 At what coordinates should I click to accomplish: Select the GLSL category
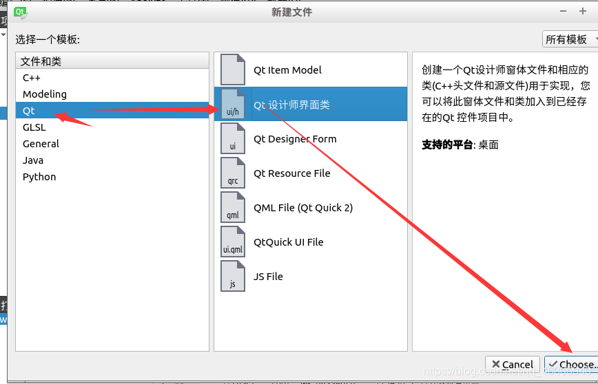112,127
